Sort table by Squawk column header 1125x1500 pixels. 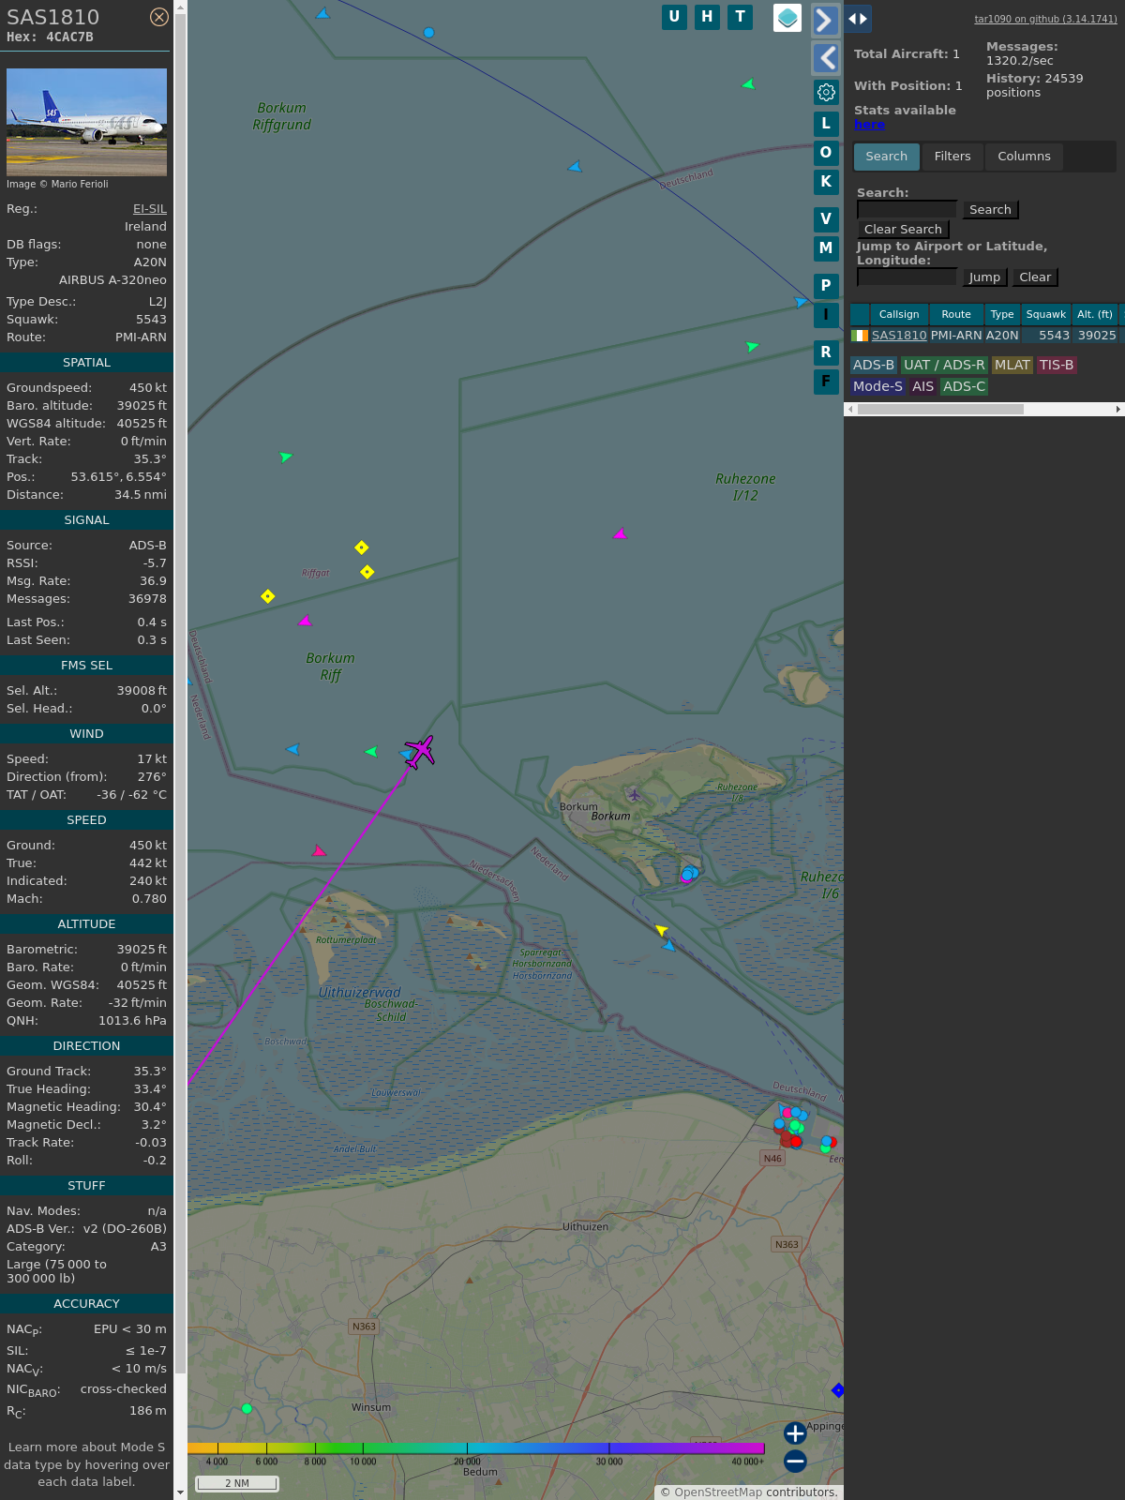coord(1046,315)
